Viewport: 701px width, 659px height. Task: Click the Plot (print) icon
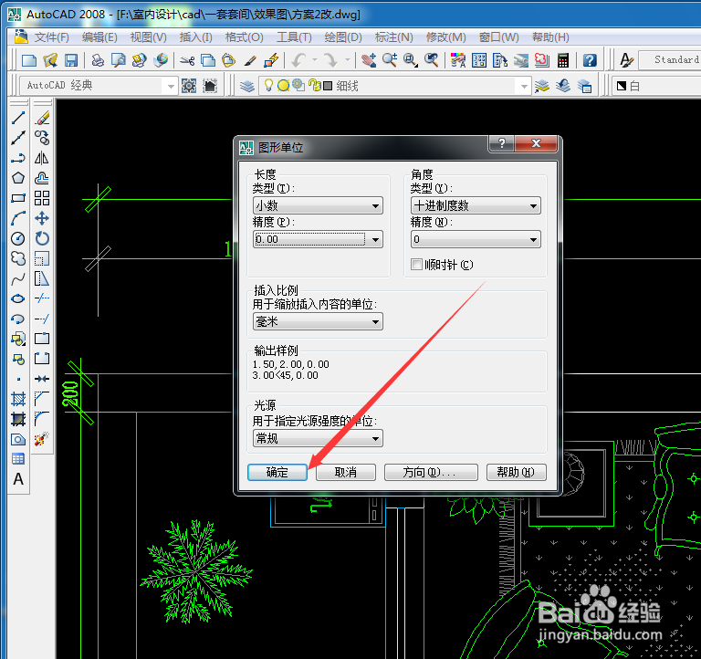[x=98, y=60]
